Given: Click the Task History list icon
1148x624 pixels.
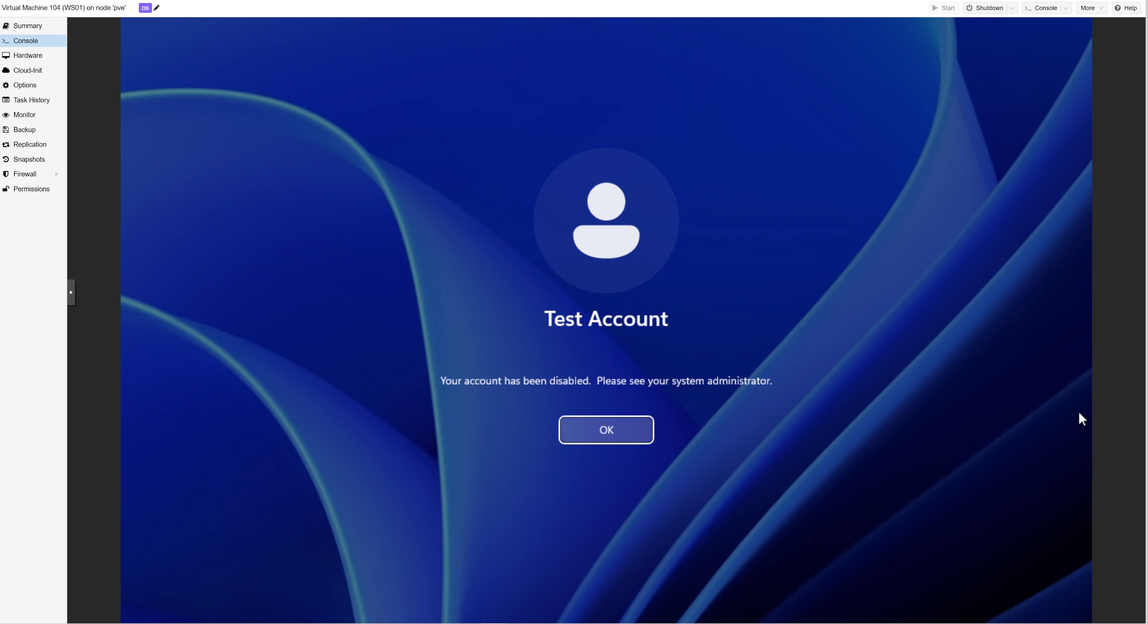Looking at the screenshot, I should pos(6,100).
